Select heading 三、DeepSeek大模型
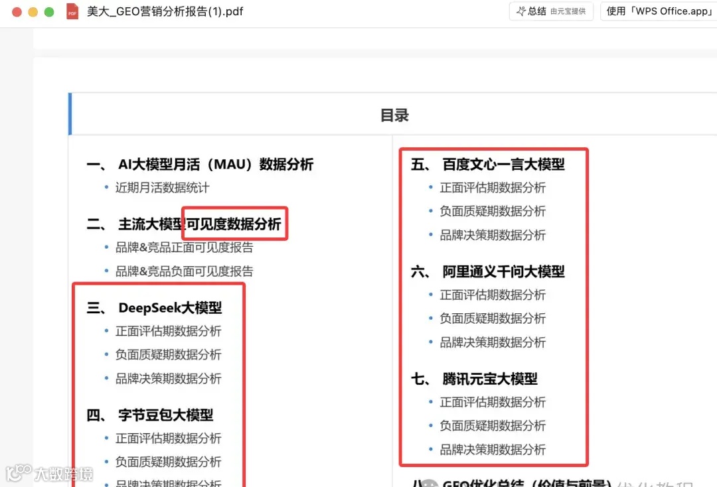 tap(154, 307)
